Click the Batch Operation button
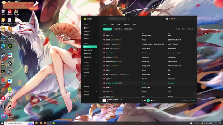Image resolution: width=223 pixels, height=125 pixels. point(129,29)
